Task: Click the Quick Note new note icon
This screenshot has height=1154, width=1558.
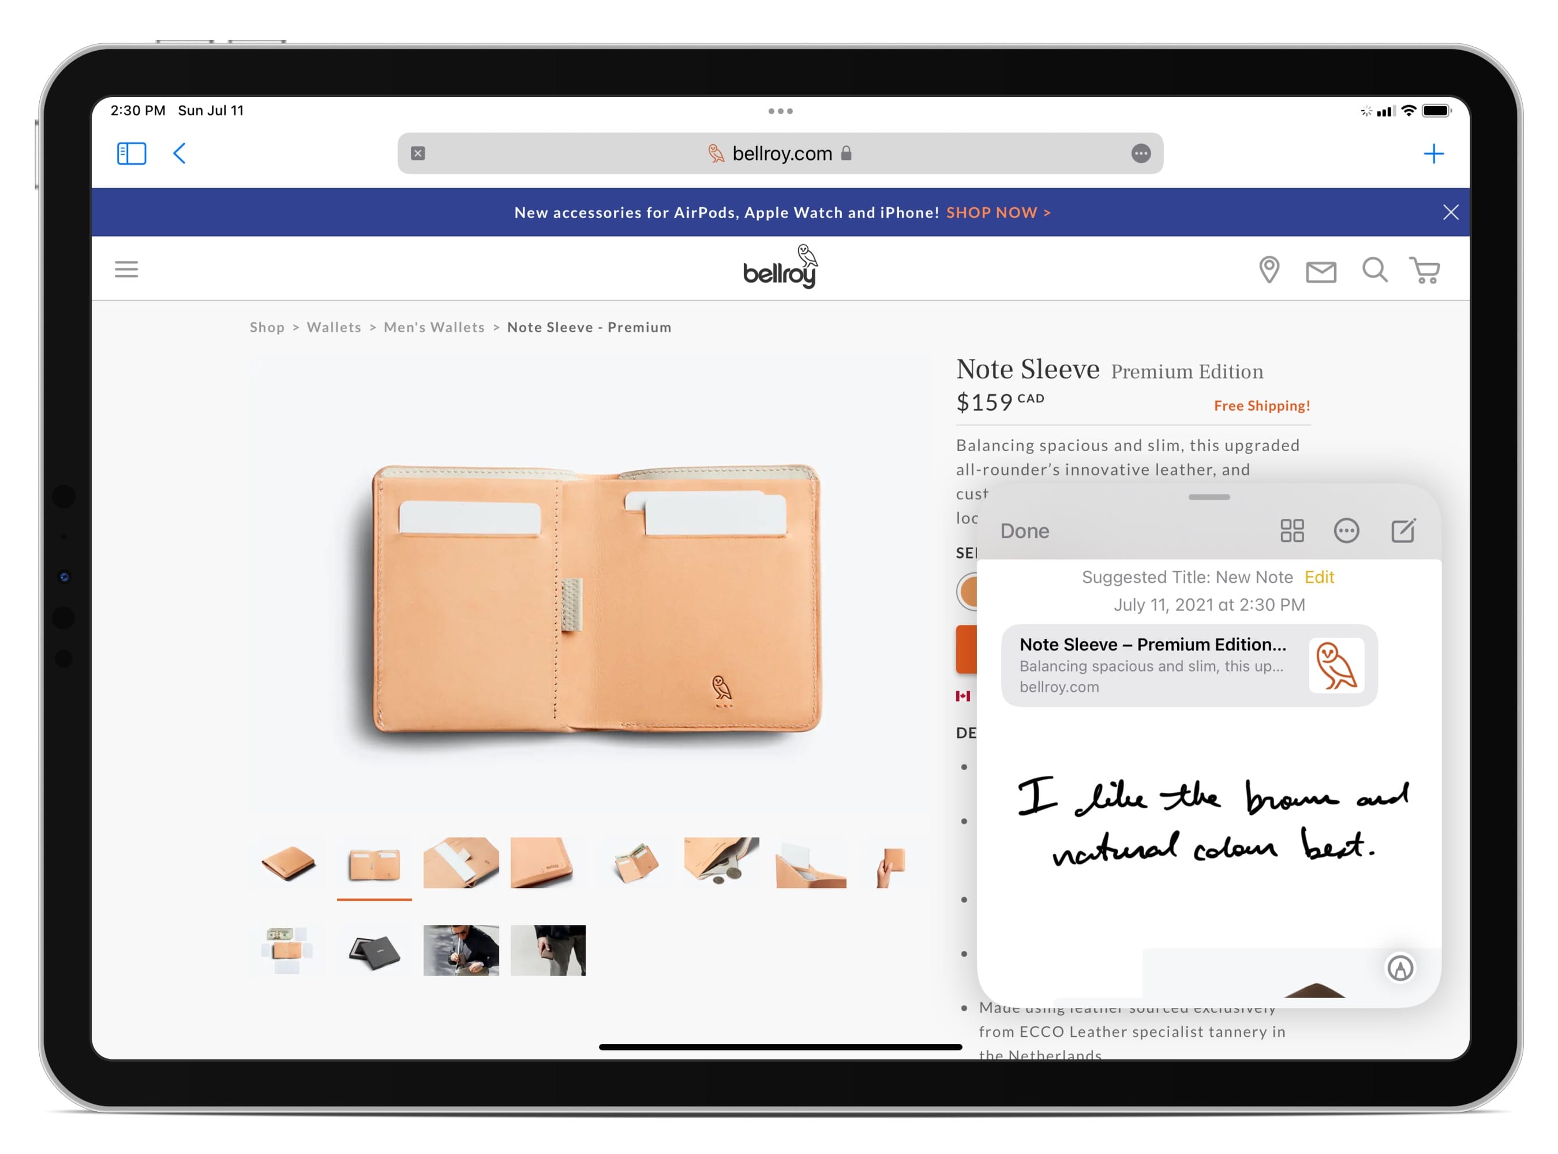Action: point(1403,531)
